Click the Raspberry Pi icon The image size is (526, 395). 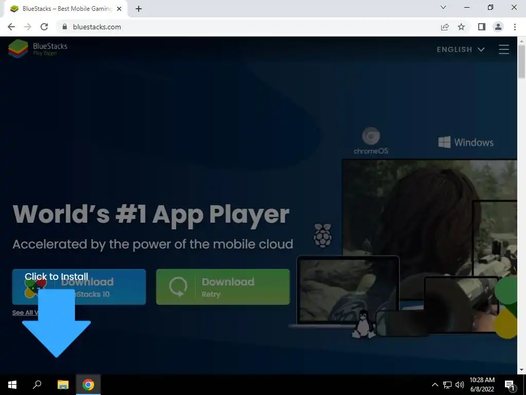(323, 236)
